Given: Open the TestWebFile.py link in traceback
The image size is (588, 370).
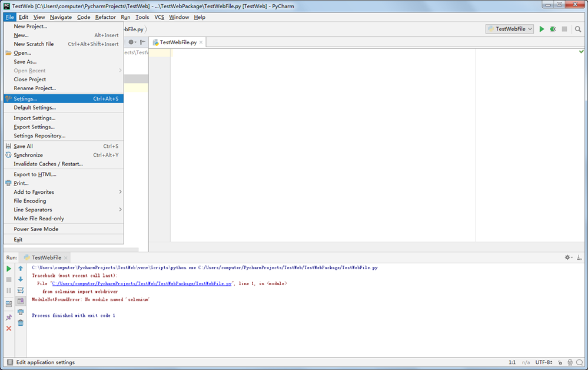Looking at the screenshot, I should click(141, 283).
